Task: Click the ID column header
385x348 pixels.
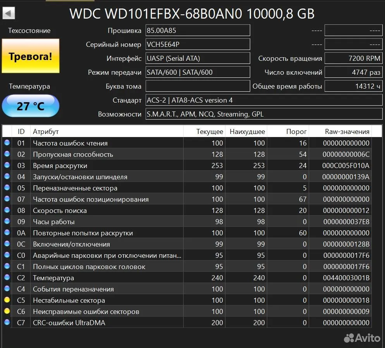Action: point(21,131)
